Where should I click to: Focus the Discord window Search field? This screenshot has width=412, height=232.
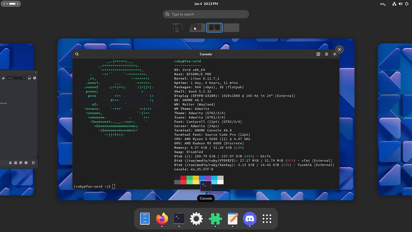point(16,78)
